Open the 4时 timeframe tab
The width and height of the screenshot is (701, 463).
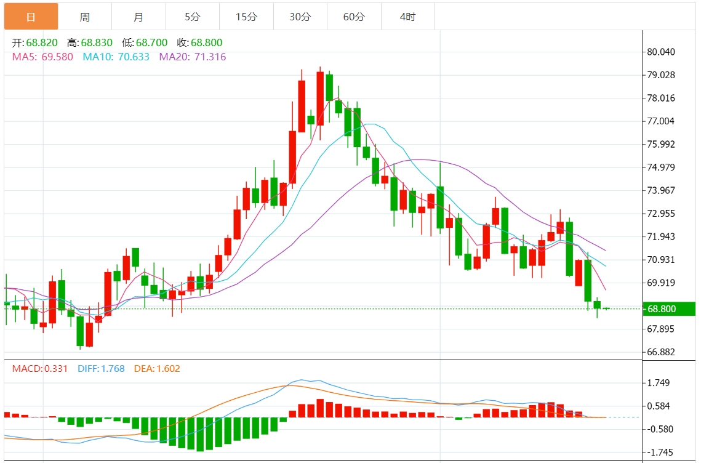coord(407,17)
